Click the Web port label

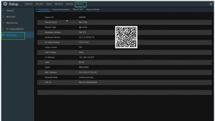pos(47,62)
